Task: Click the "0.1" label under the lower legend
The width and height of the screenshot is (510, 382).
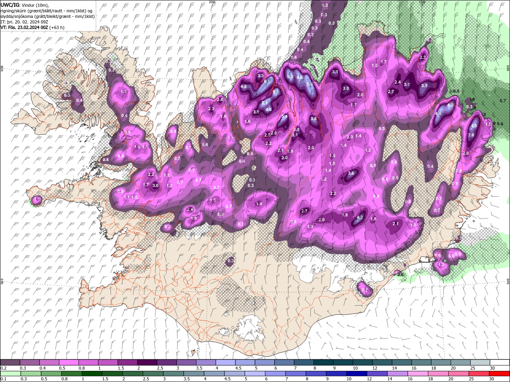Action: click(x=3, y=379)
